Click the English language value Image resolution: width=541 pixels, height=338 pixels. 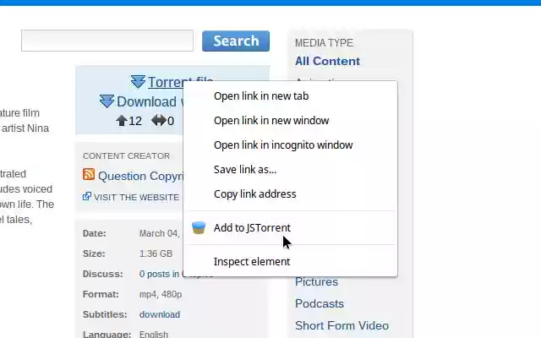(x=154, y=335)
